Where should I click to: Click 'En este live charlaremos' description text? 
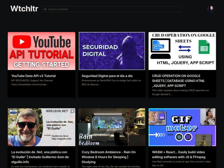coord(40,167)
